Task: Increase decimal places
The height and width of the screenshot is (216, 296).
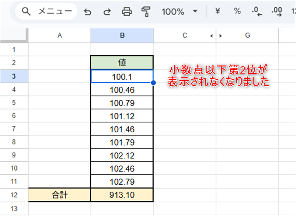Action: coord(276,12)
